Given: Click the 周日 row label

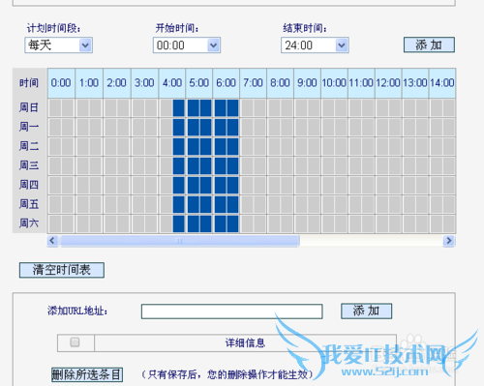Looking at the screenshot, I should coord(29,107).
